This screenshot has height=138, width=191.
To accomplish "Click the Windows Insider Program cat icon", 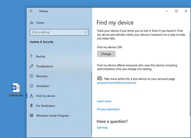I will tap(31, 115).
